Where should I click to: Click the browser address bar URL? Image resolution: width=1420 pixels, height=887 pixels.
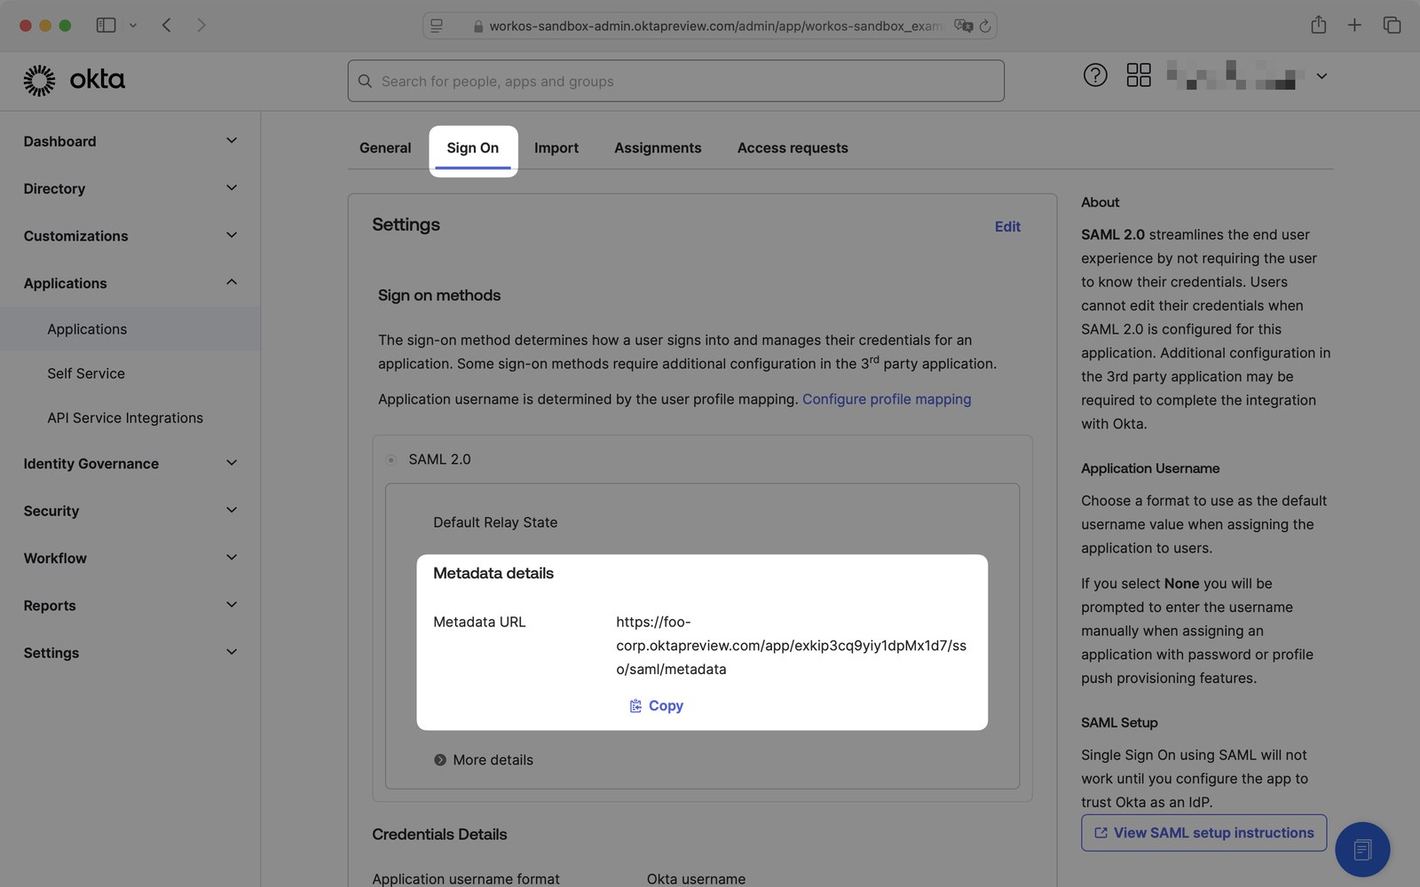click(x=715, y=26)
